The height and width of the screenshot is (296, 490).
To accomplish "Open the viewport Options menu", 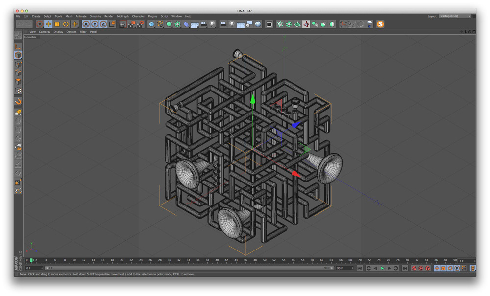I will tap(71, 32).
